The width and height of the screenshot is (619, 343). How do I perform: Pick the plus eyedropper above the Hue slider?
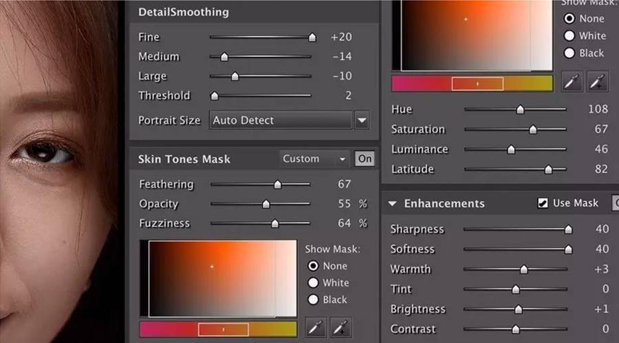598,82
